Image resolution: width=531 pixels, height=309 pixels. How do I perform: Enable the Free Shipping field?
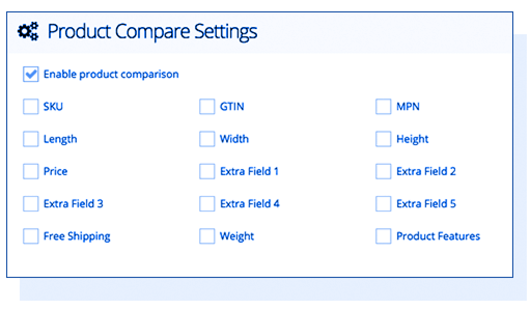(30, 236)
